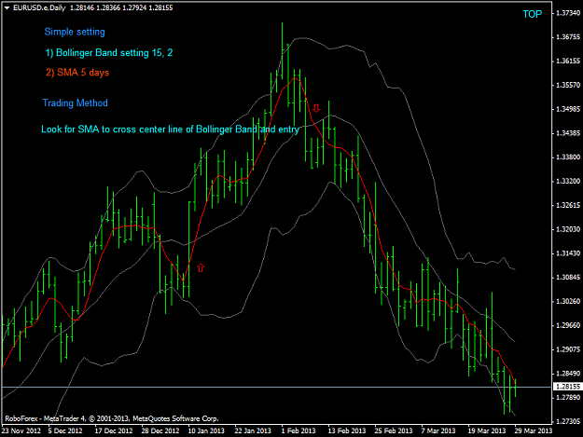Click the 25 Feb 2013 date label

click(x=394, y=430)
